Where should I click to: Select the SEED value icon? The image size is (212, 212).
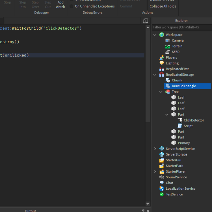168,52
